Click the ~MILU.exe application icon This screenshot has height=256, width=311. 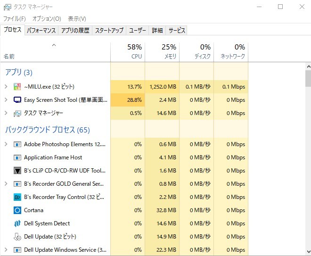pyautogui.click(x=17, y=87)
